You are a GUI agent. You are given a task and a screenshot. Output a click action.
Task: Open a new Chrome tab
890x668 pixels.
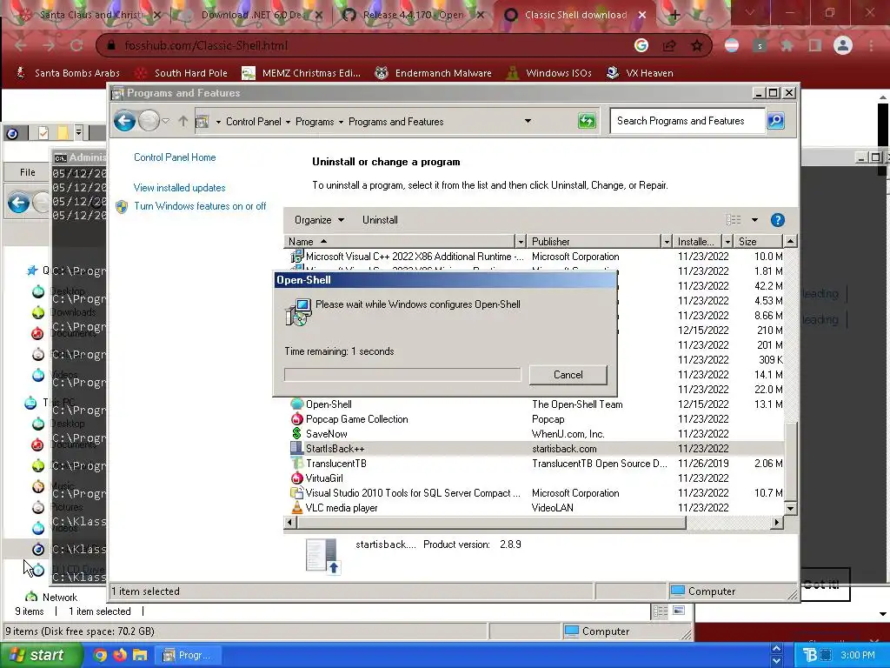tap(674, 16)
